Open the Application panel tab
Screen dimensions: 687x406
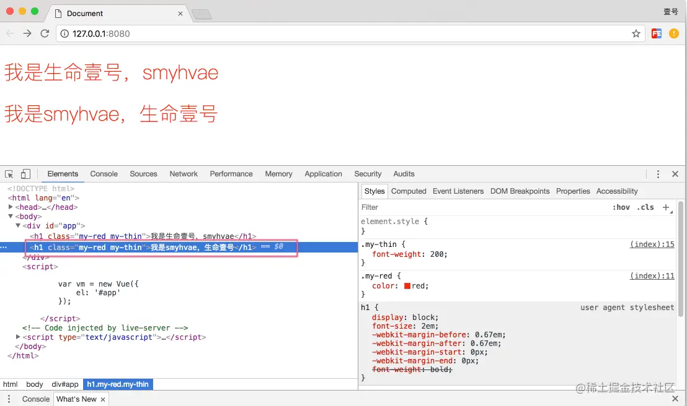[323, 174]
